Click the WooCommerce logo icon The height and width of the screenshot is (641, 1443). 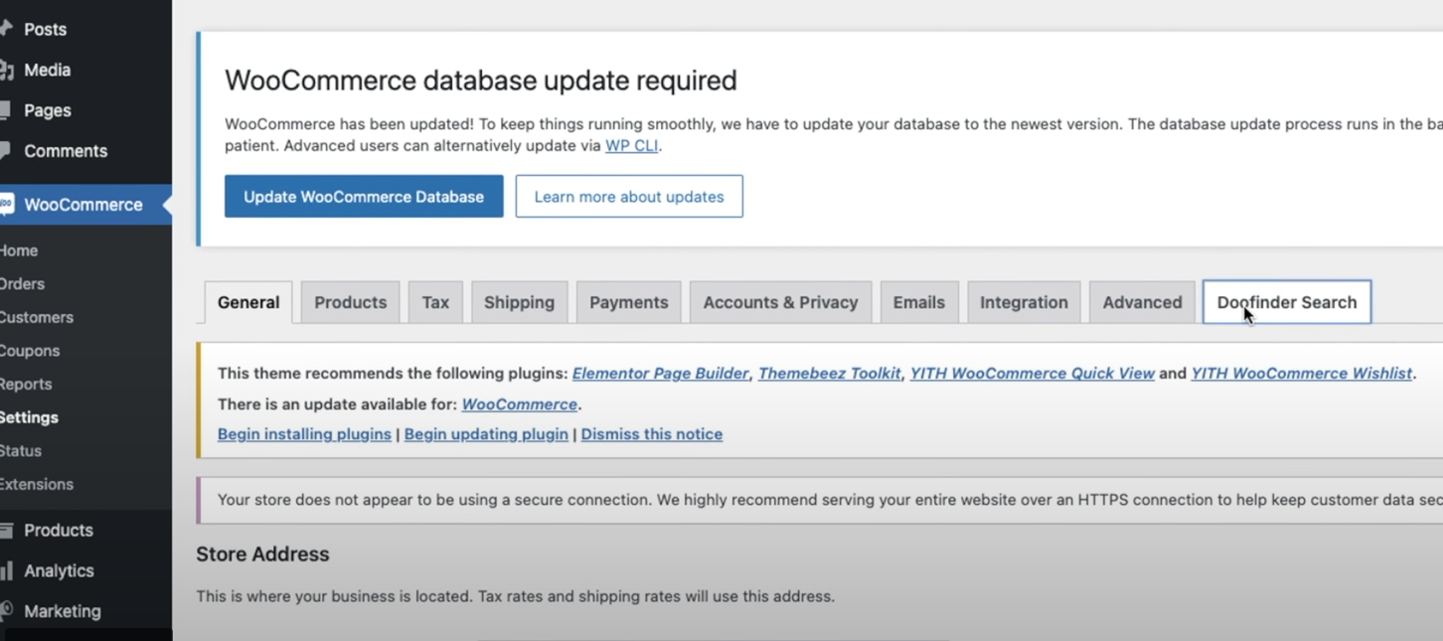click(6, 205)
